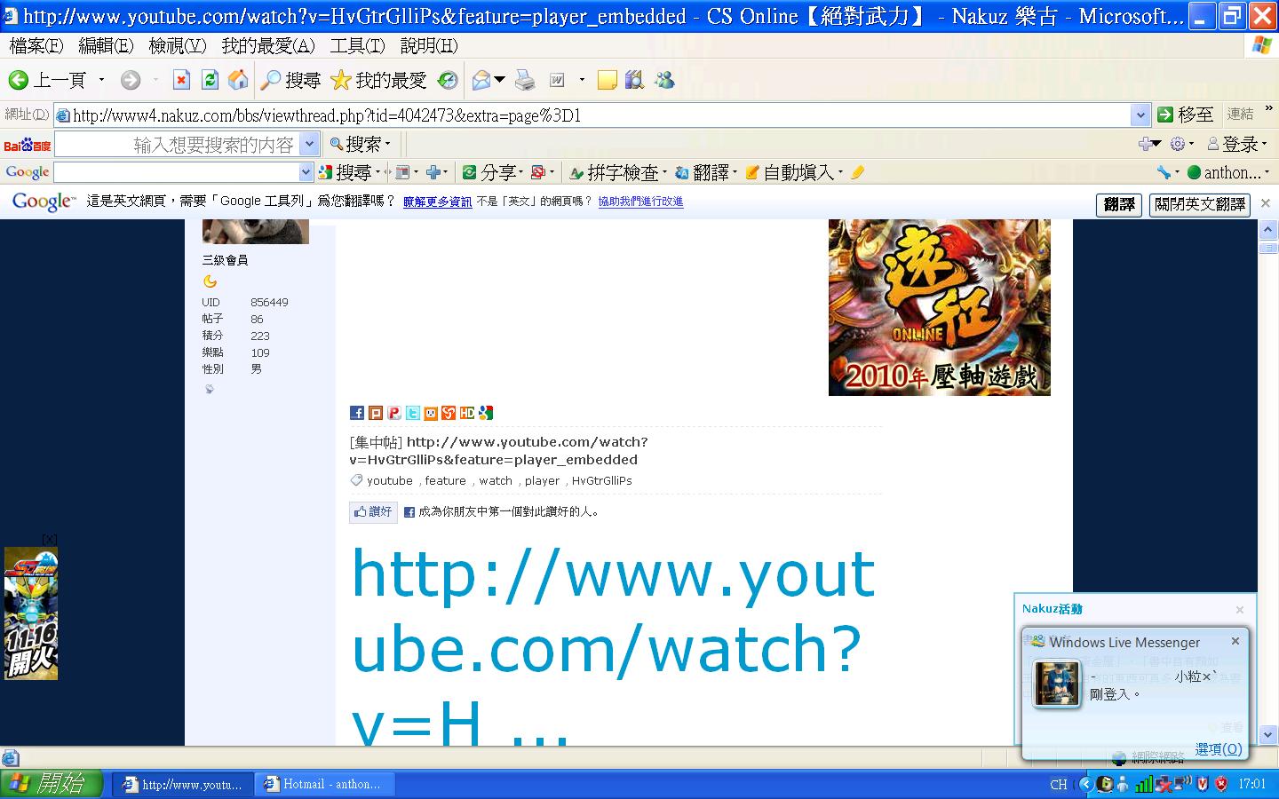Open 我的最愛 favorites star button
This screenshot has width=1279, height=799.
(x=378, y=81)
